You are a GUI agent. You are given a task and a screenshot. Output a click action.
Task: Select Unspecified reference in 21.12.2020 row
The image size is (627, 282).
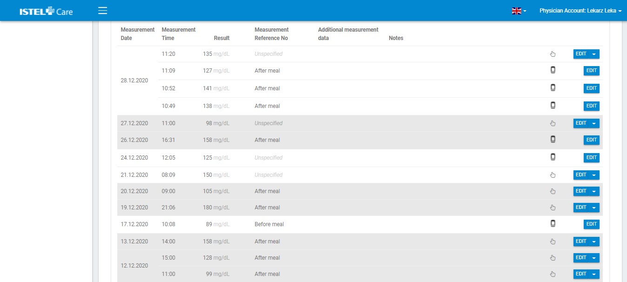tap(269, 175)
